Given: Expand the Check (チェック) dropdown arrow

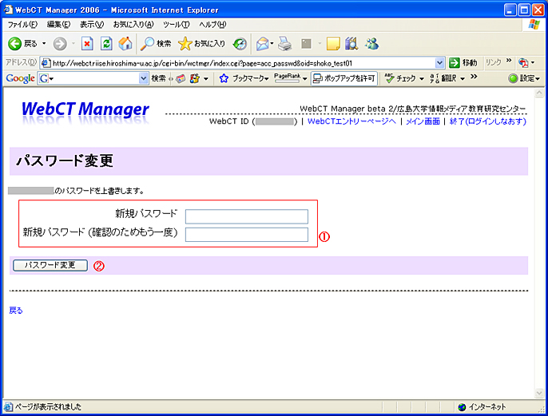Looking at the screenshot, I should click(422, 79).
